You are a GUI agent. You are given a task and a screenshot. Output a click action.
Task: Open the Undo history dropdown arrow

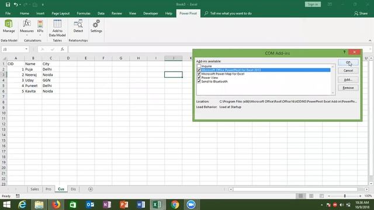[20, 5]
